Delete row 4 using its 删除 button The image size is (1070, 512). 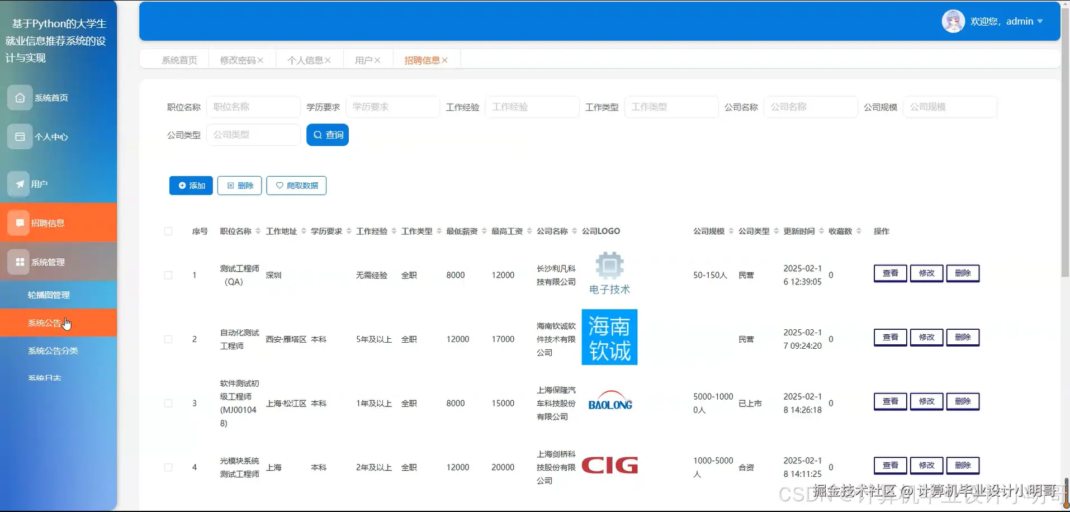(963, 465)
